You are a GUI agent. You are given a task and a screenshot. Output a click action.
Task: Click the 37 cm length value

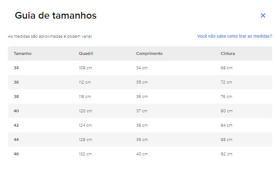pyautogui.click(x=142, y=111)
